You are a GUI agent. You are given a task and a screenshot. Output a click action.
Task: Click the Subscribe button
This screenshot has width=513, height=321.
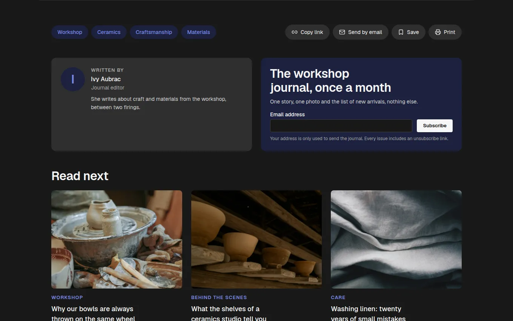[435, 126]
